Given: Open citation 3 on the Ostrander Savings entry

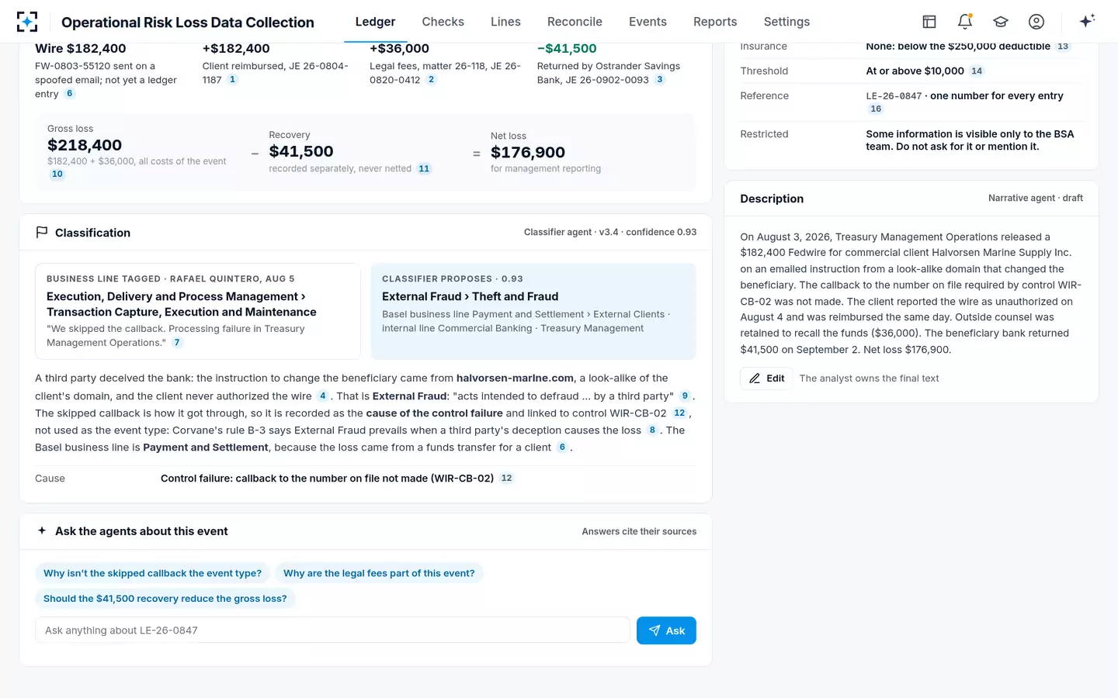Looking at the screenshot, I should point(660,80).
